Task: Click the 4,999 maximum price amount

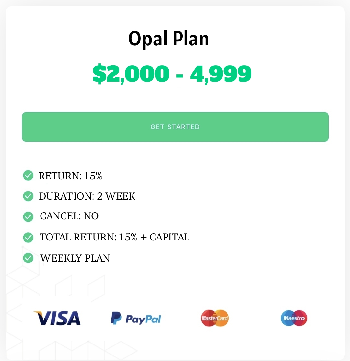Action: point(220,74)
